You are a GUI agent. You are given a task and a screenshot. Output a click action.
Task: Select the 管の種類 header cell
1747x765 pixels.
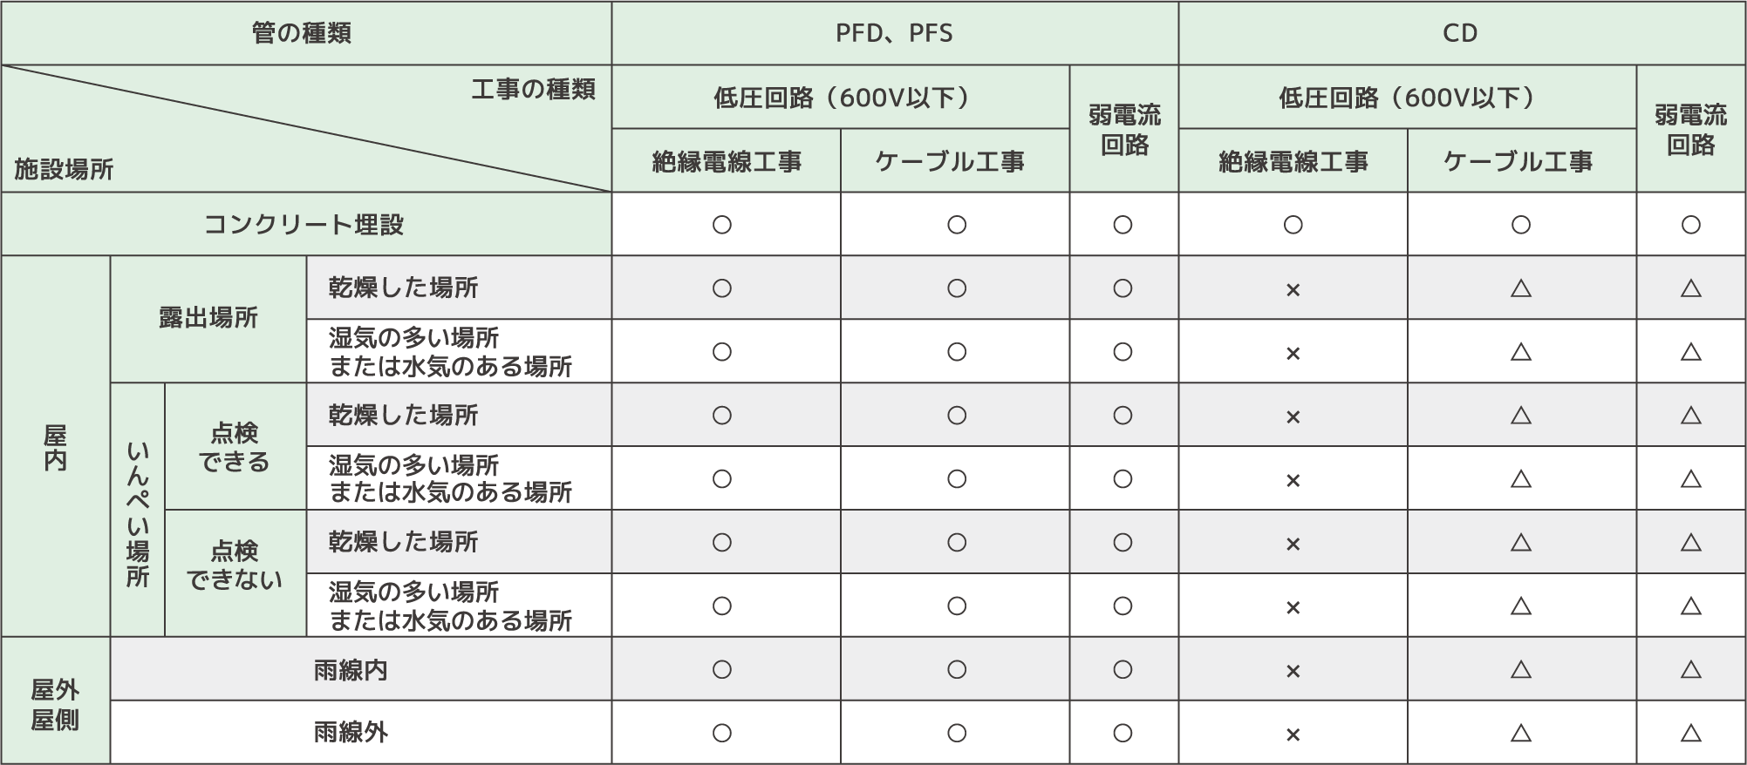pyautogui.click(x=302, y=33)
